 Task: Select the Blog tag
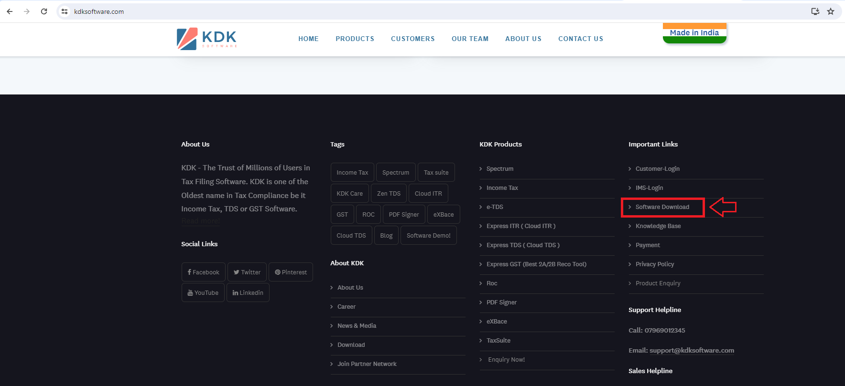(386, 235)
